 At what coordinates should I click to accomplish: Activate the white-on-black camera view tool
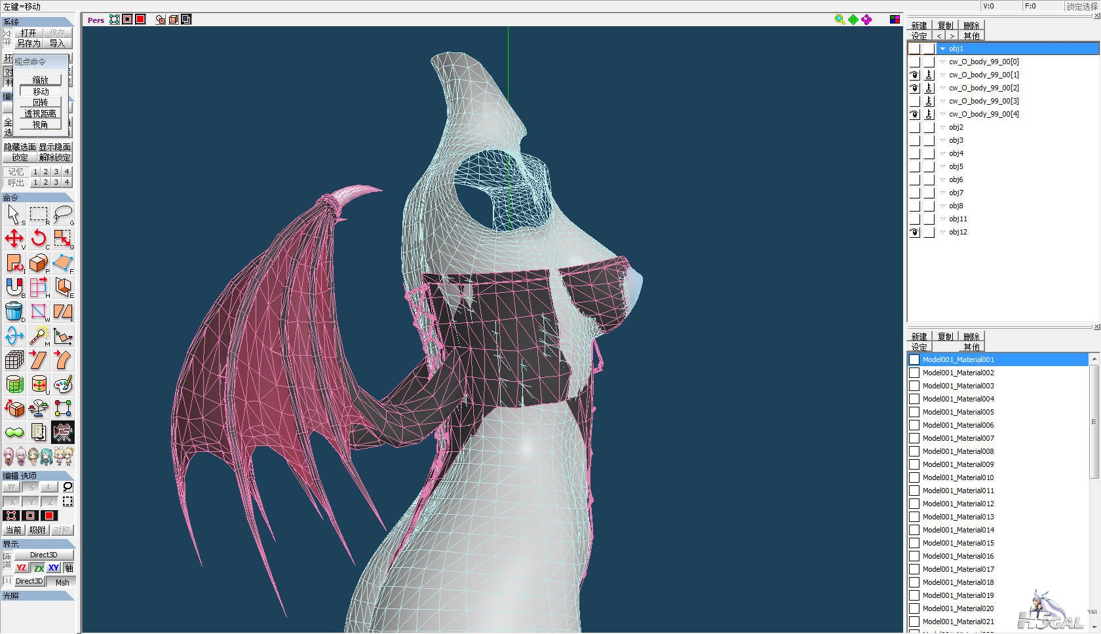[x=63, y=432]
